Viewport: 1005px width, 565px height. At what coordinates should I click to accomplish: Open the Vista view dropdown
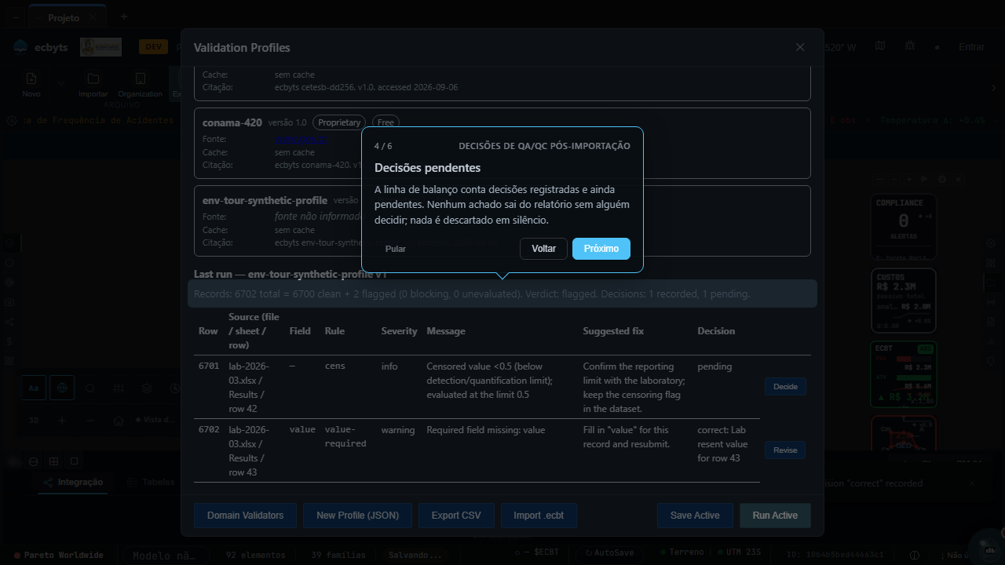tap(155, 420)
